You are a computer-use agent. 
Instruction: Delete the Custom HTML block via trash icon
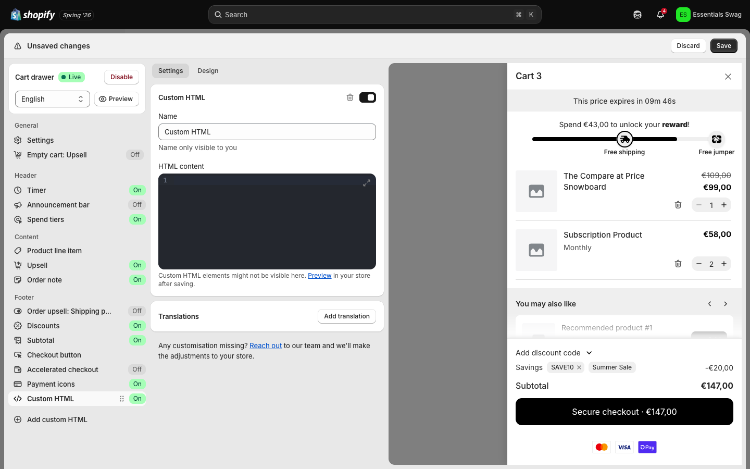tap(350, 97)
